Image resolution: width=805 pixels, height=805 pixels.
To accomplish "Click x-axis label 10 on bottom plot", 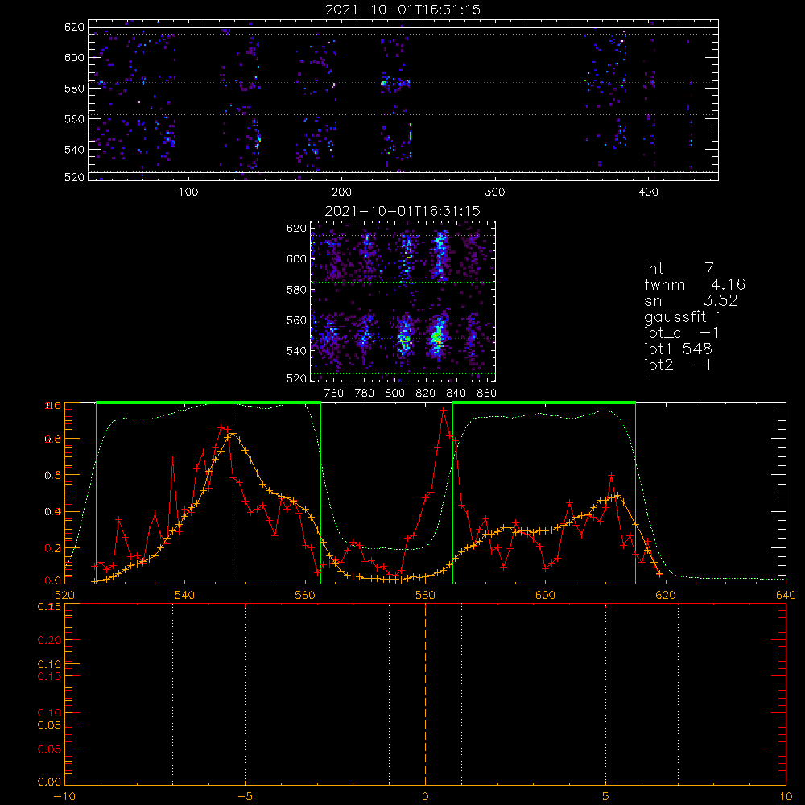I will click(x=786, y=796).
